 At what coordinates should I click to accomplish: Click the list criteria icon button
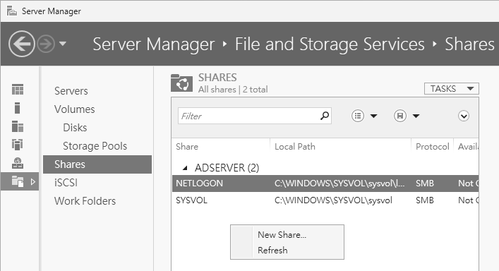coord(358,116)
